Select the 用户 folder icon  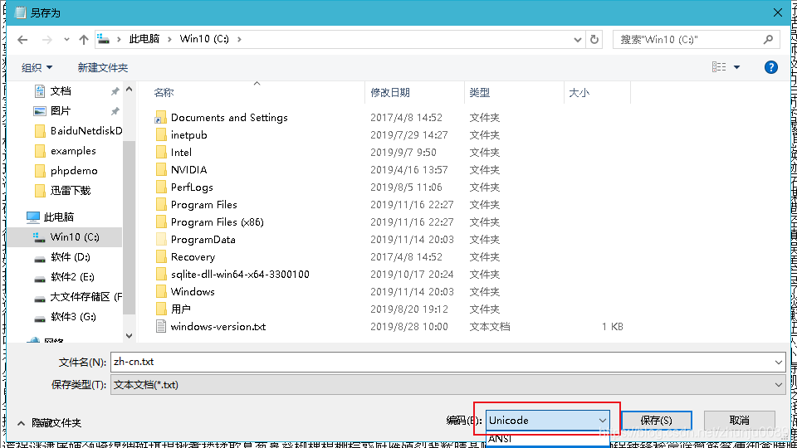coord(160,309)
